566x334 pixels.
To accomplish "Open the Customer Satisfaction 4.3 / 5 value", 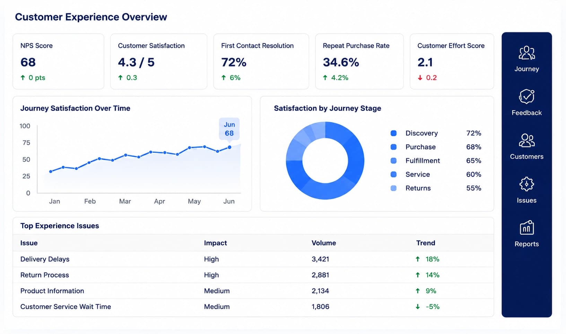I will 136,62.
